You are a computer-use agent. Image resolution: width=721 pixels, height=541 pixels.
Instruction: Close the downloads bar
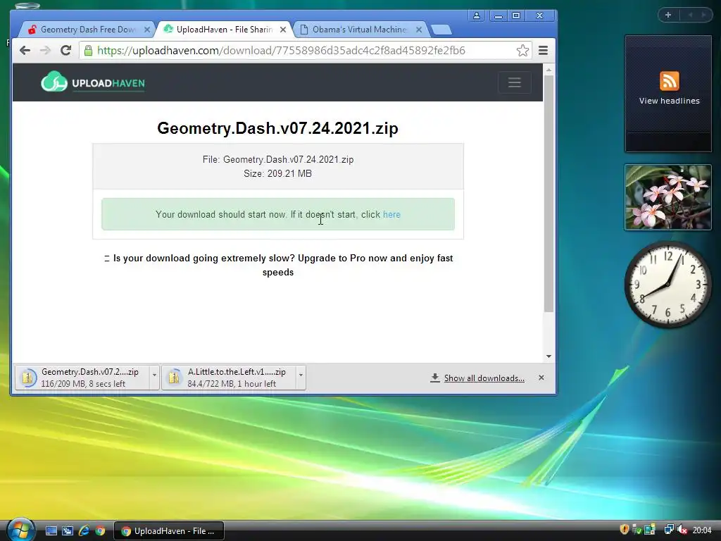tap(541, 378)
